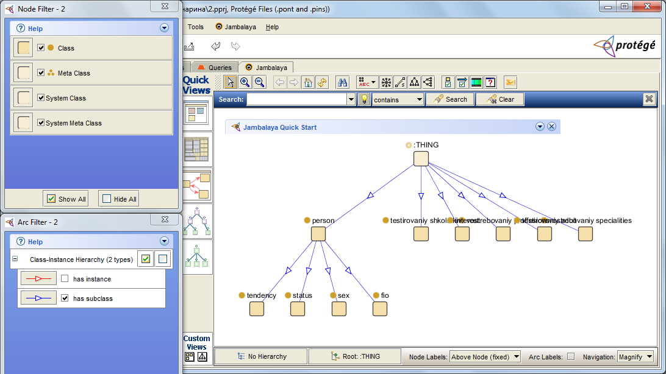Choose the red-arrows Quick View thumbnail
Image resolution: width=666 pixels, height=374 pixels.
pyautogui.click(x=196, y=186)
